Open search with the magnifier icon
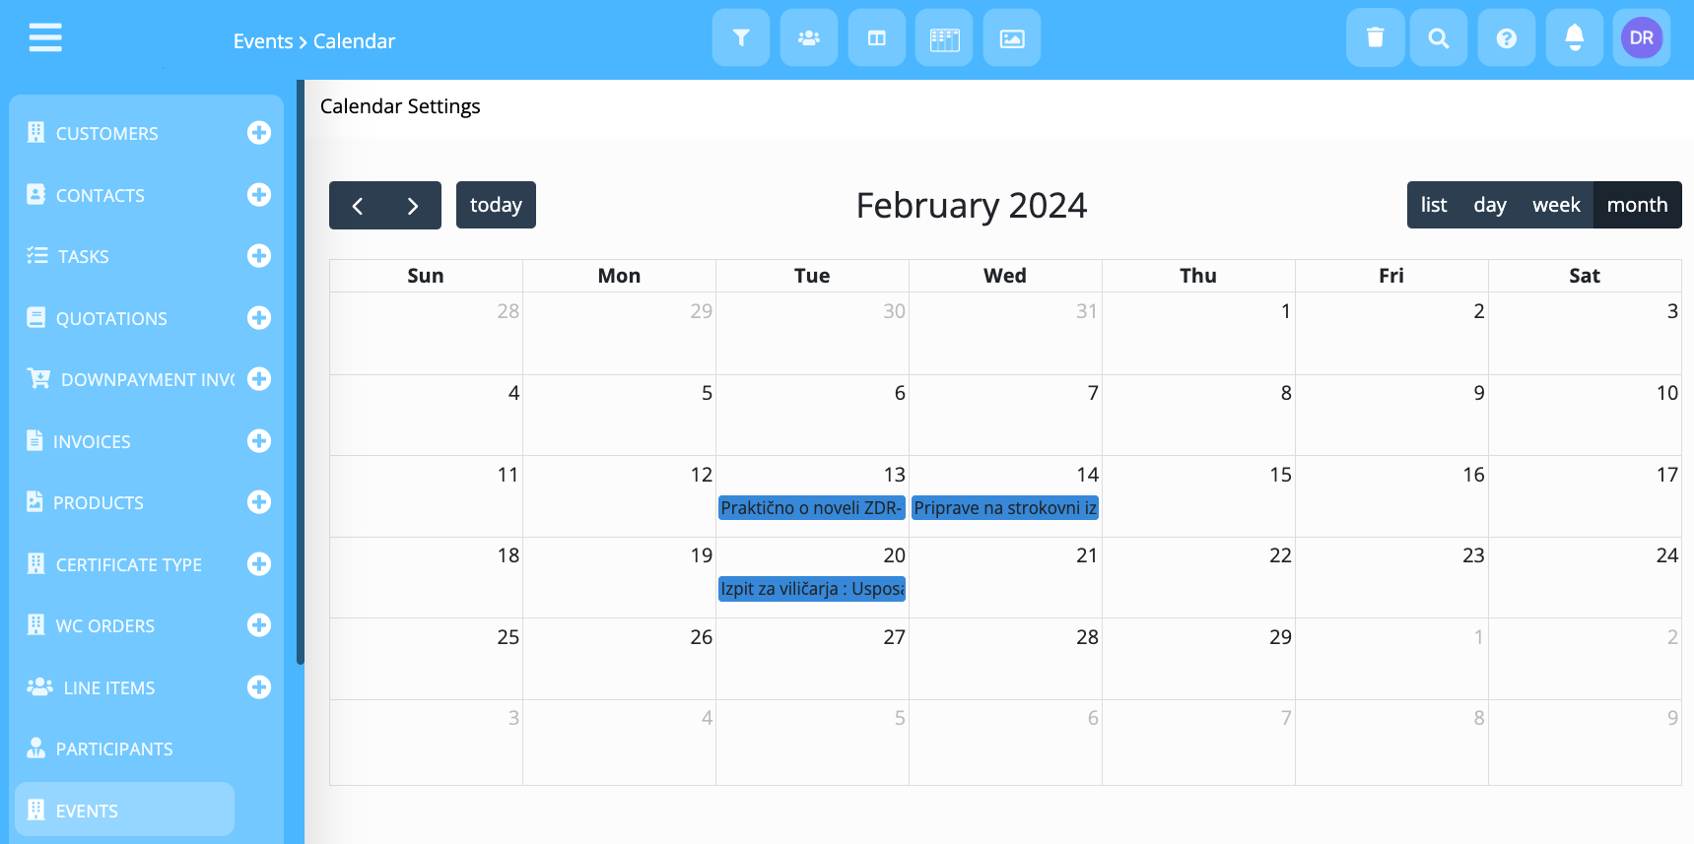Image resolution: width=1694 pixels, height=844 pixels. coord(1438,38)
